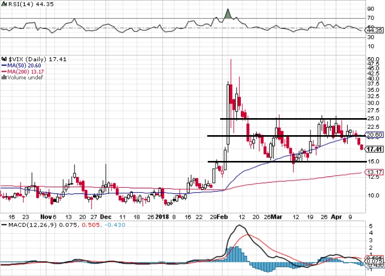The image size is (385, 276).
Task: Click the candlestick icon beside $VIX
Action: (4, 59)
